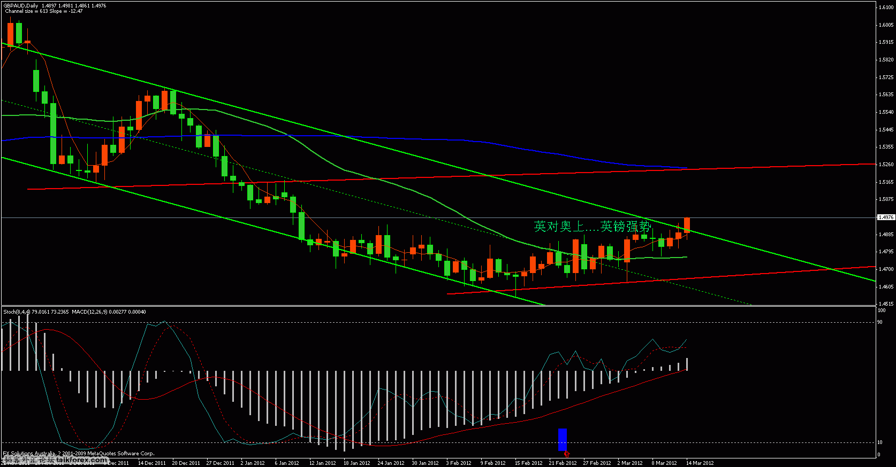Click price scale label 1.5260
896x467 pixels.
(x=886, y=164)
